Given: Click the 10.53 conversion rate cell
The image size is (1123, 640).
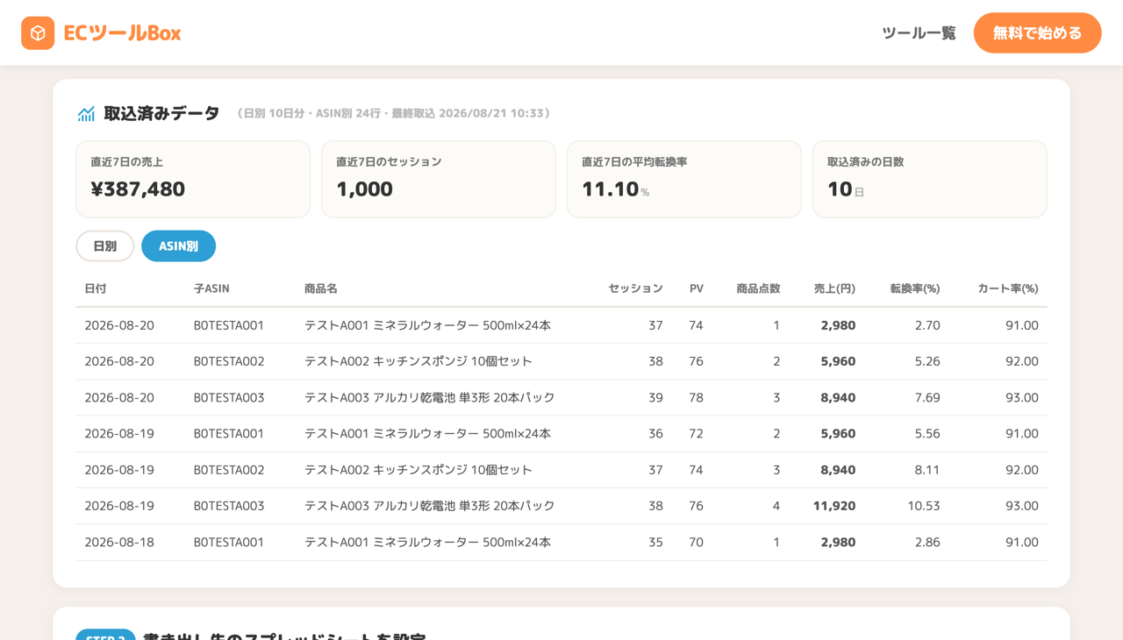Looking at the screenshot, I should pyautogui.click(x=924, y=506).
